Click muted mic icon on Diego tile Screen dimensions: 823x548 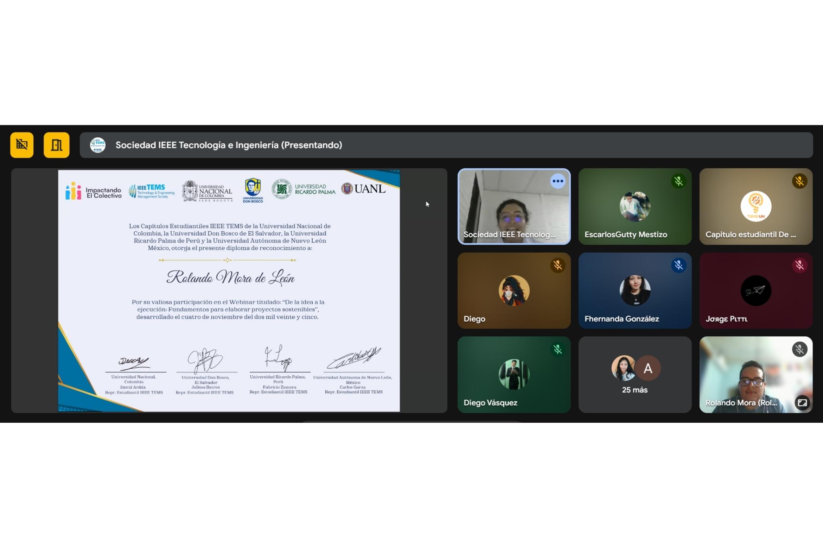click(x=557, y=265)
